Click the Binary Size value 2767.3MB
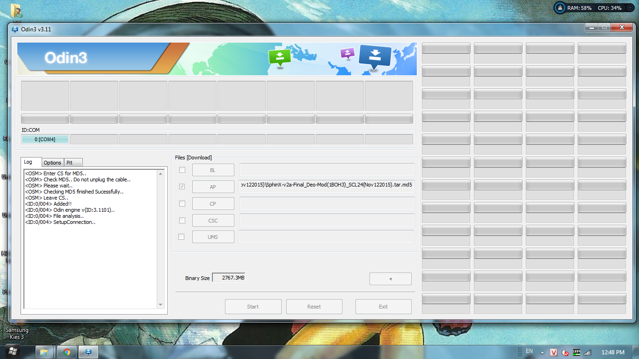The height and width of the screenshot is (359, 639). pyautogui.click(x=229, y=278)
